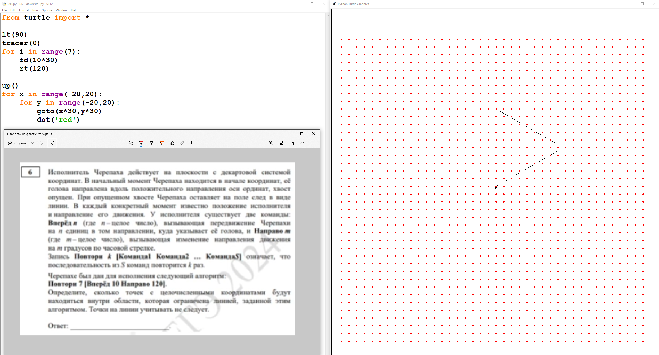Image resolution: width=659 pixels, height=355 pixels.
Task: Click the Создать new snip button
Action: click(17, 143)
